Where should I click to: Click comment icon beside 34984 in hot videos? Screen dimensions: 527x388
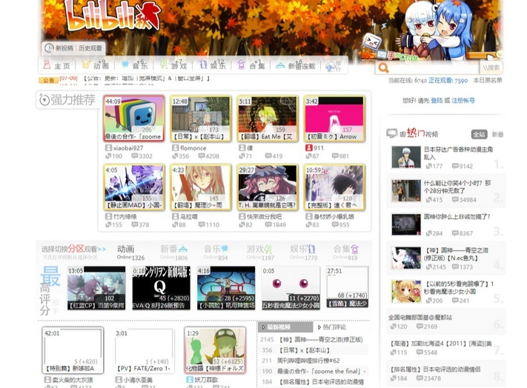(x=455, y=200)
